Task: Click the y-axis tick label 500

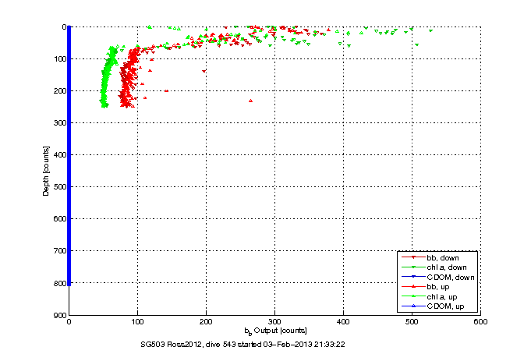Action: tap(59, 186)
